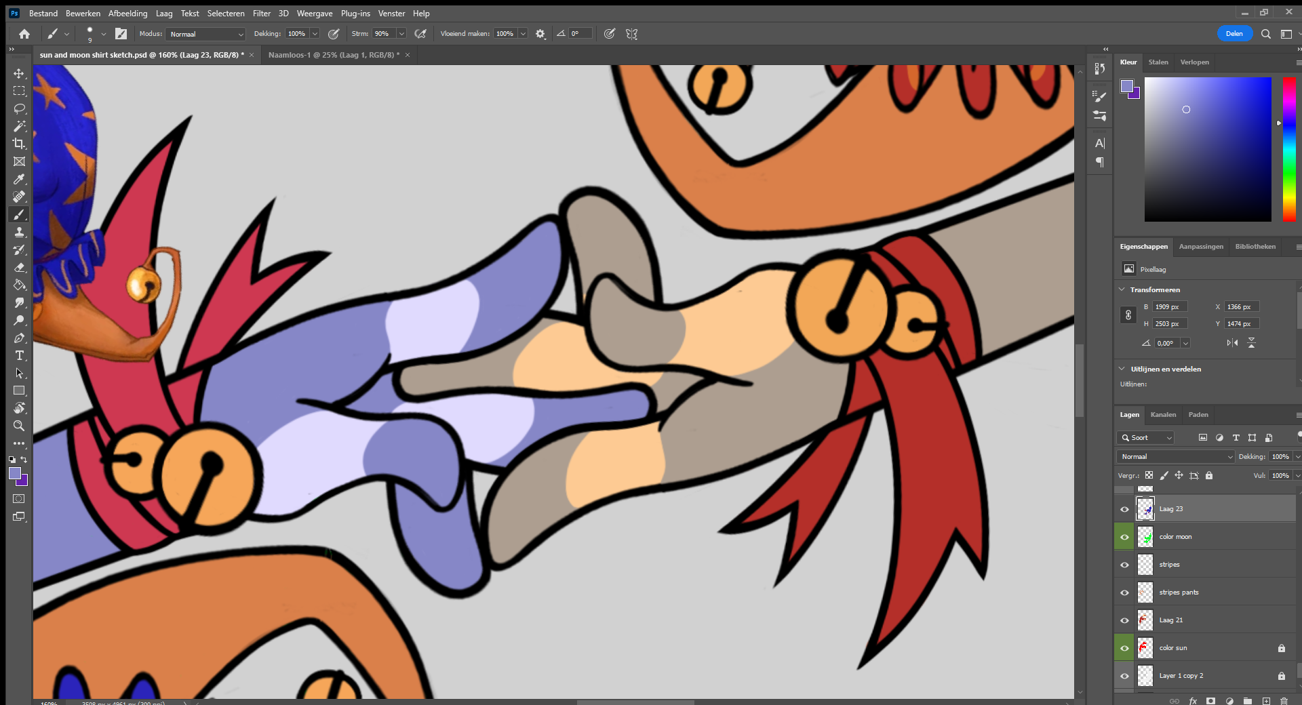Hide the Layer 1 copy 2 layer

tap(1124, 676)
